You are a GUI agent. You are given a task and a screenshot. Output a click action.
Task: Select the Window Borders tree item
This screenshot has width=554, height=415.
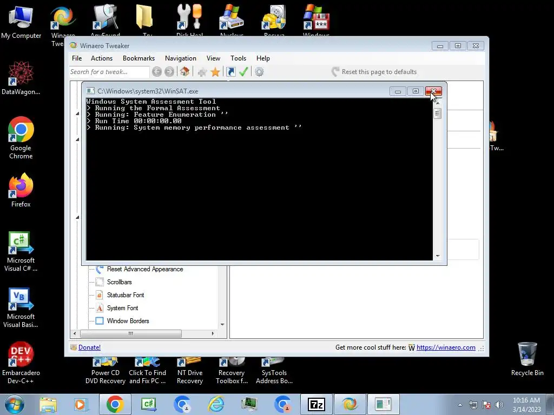[x=128, y=321]
